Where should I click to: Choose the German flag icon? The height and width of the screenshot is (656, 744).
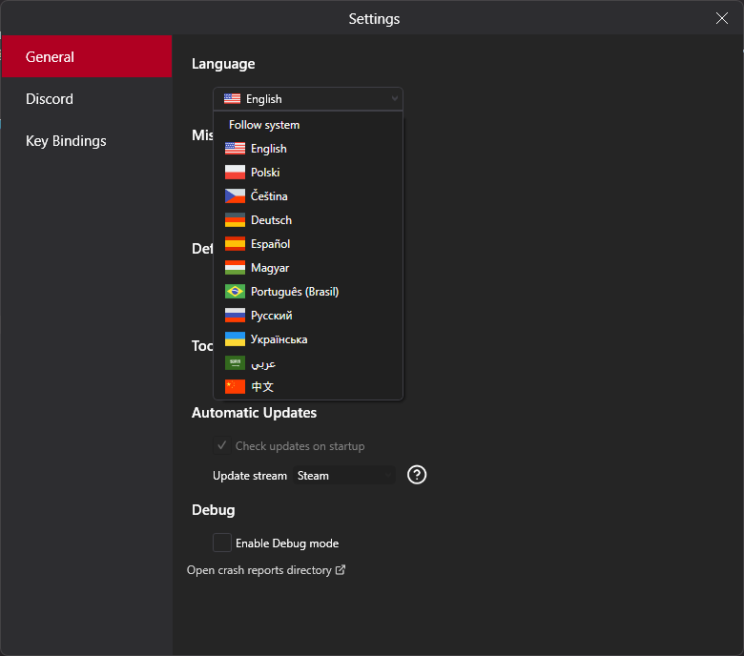click(235, 220)
